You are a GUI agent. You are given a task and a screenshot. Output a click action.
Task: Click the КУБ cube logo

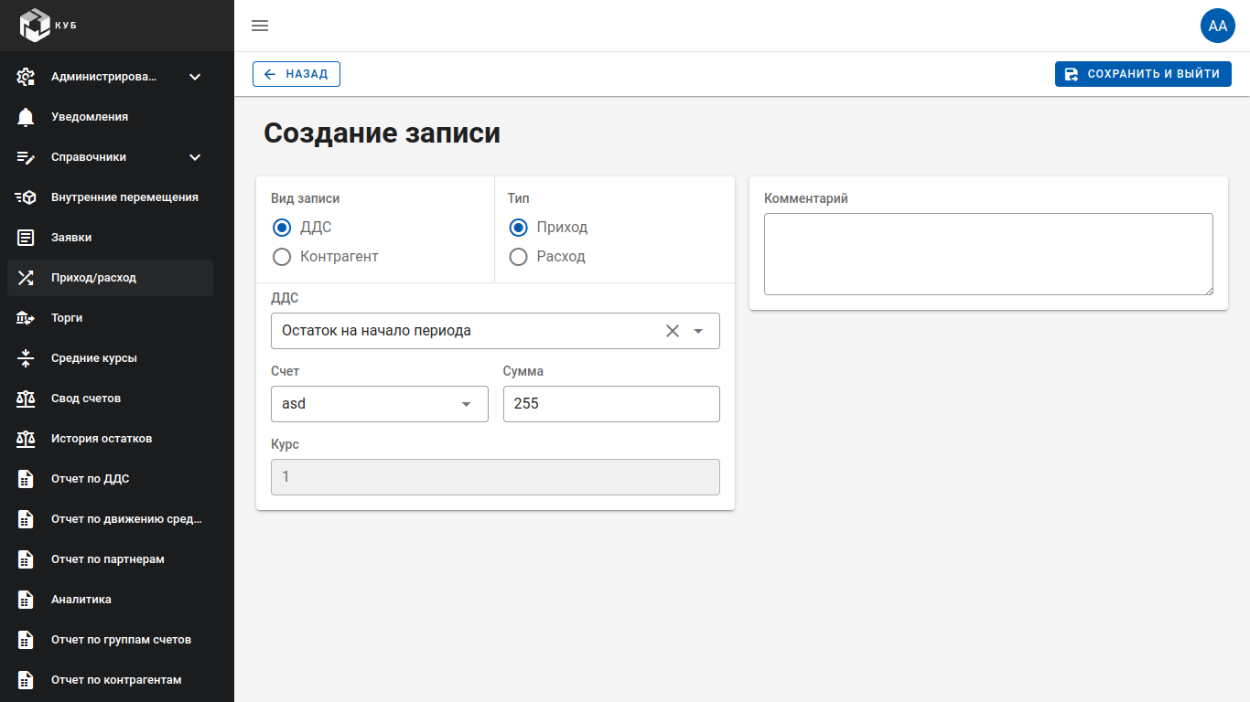[x=36, y=25]
